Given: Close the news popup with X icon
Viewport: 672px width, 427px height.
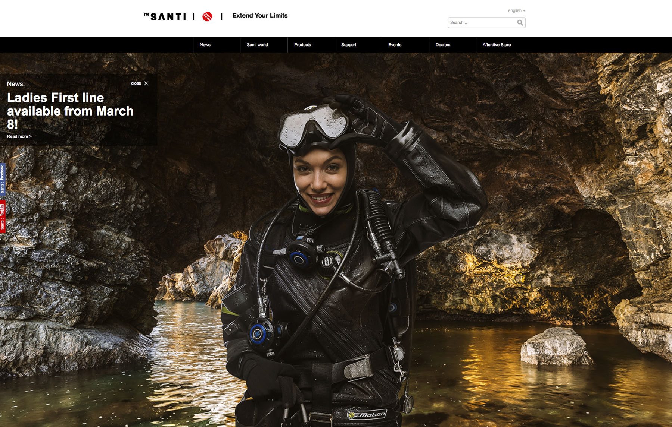Looking at the screenshot, I should point(146,83).
